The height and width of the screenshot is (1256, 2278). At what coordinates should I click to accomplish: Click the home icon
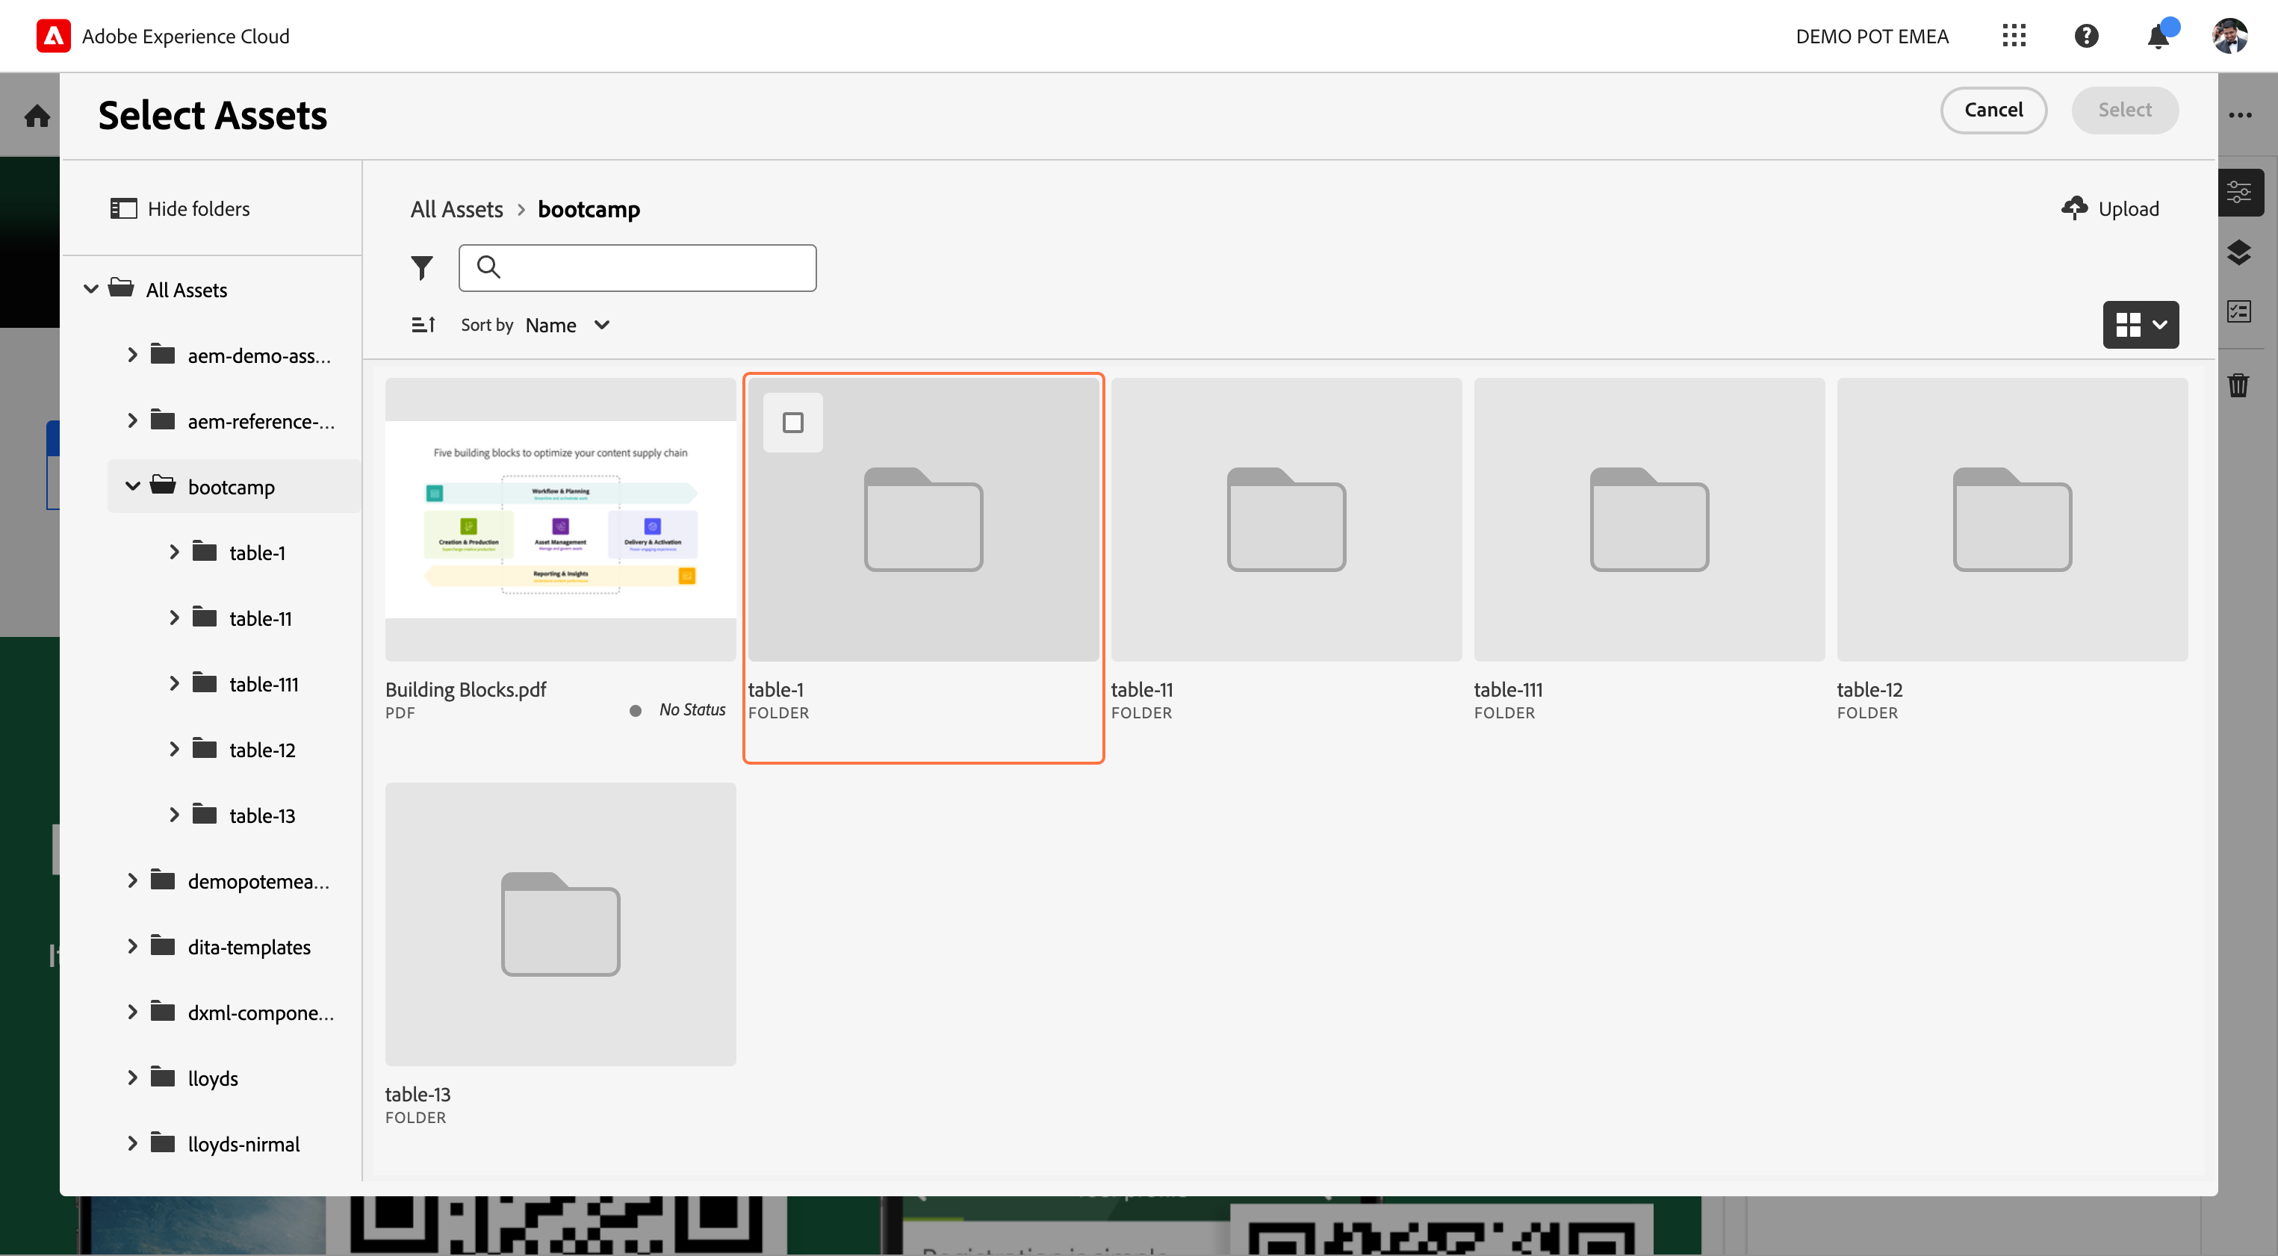tap(37, 116)
